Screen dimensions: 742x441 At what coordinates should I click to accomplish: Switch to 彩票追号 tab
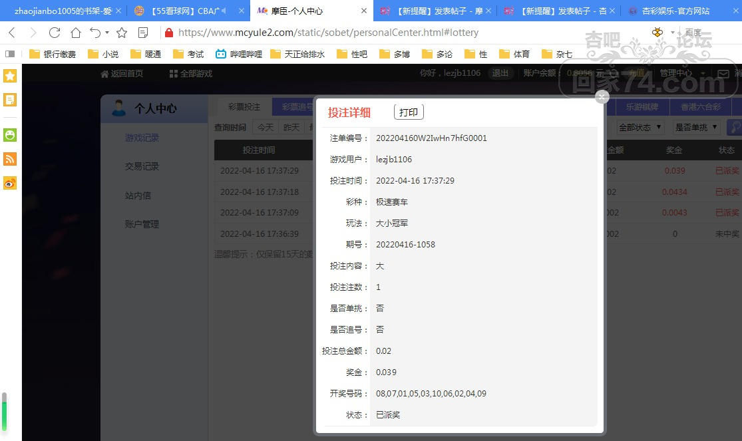pos(294,107)
